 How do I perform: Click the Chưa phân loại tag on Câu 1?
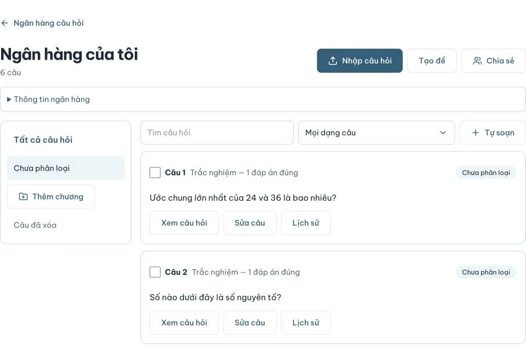pos(486,172)
